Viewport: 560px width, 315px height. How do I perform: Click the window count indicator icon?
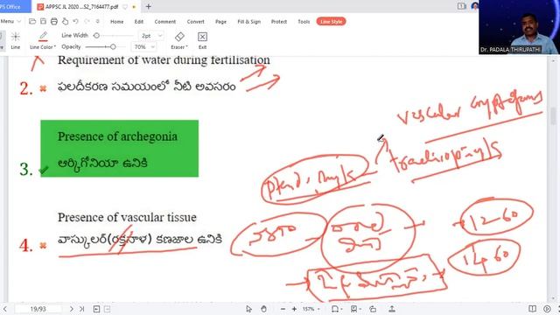[461, 6]
